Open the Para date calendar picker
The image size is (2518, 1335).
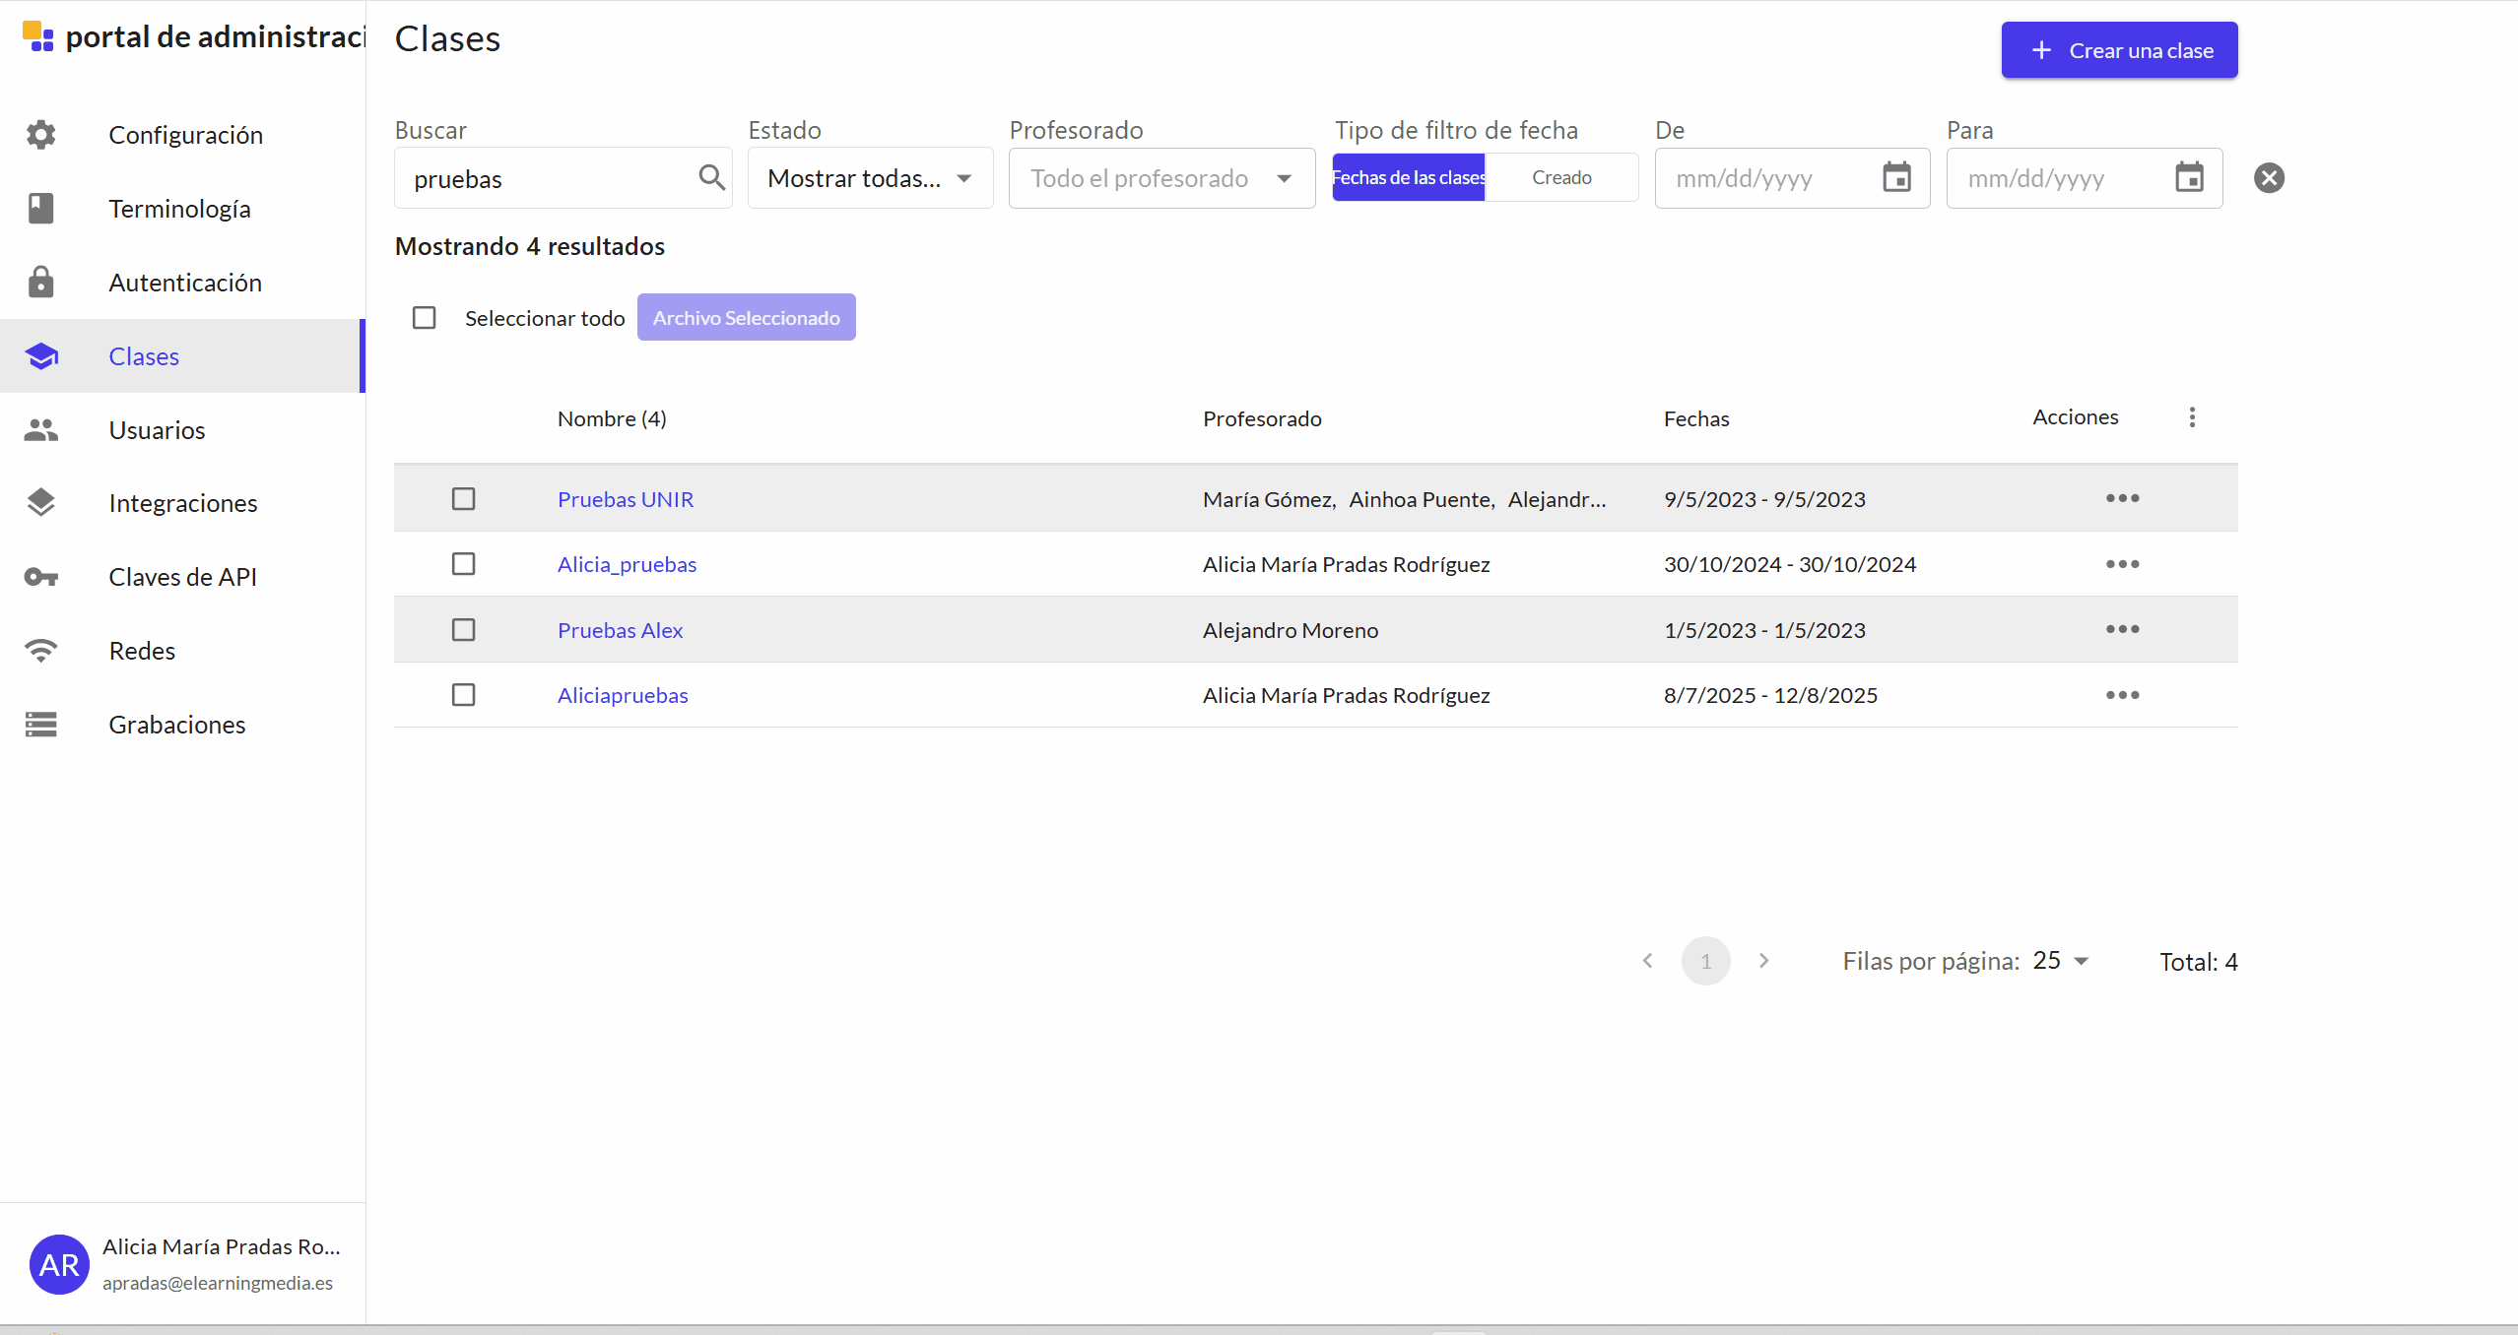(x=2189, y=178)
